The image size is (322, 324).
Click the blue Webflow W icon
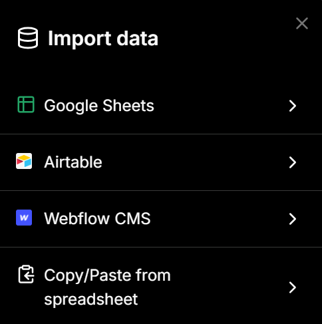pos(24,218)
